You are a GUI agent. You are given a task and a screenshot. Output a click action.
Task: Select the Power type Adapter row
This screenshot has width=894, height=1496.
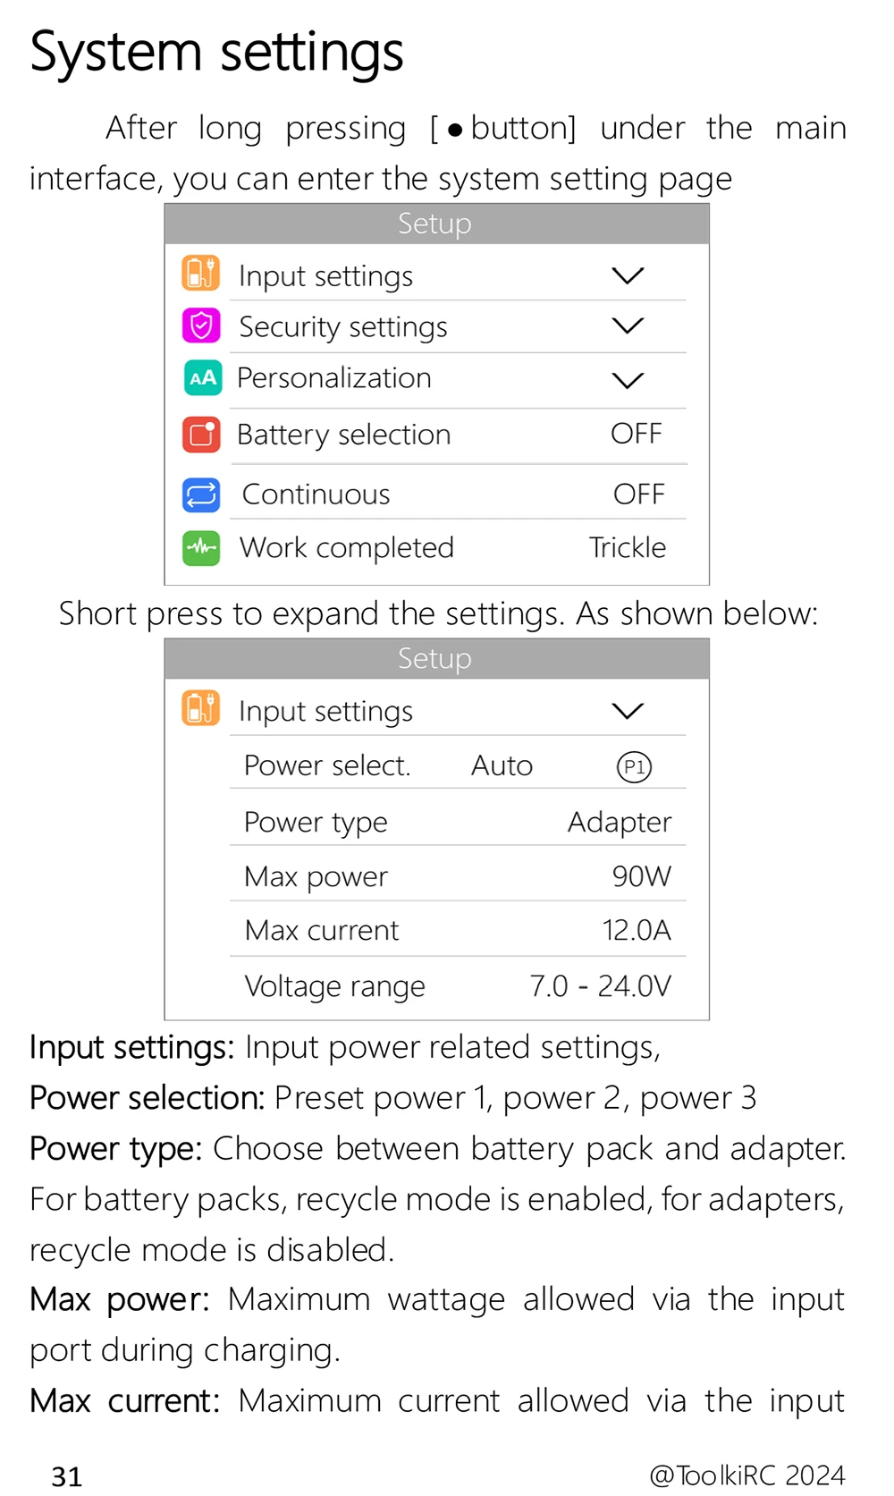pos(458,821)
